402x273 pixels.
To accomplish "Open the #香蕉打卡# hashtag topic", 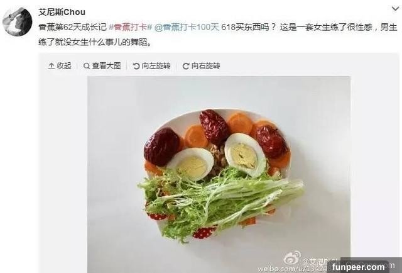I will (131, 27).
